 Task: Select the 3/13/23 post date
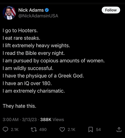pos(29,120)
